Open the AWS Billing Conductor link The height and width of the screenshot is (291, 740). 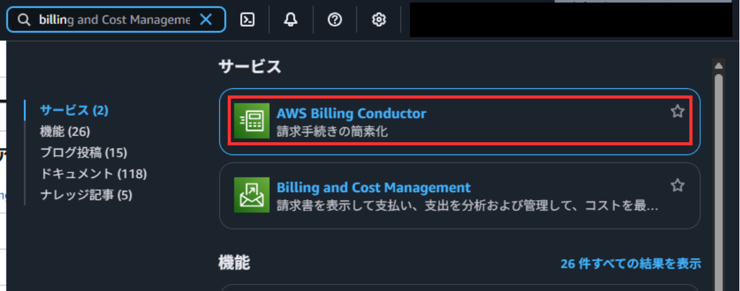[x=351, y=114]
